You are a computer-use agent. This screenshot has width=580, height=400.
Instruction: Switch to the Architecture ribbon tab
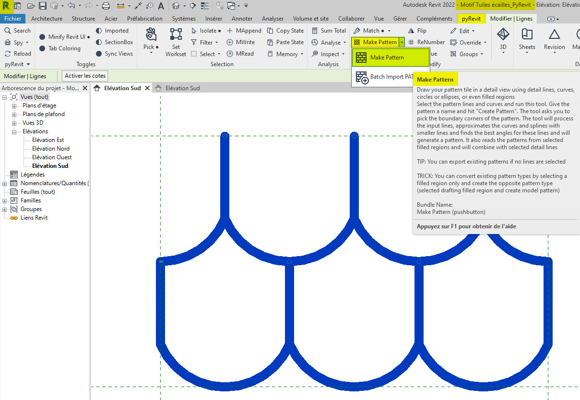pyautogui.click(x=47, y=19)
